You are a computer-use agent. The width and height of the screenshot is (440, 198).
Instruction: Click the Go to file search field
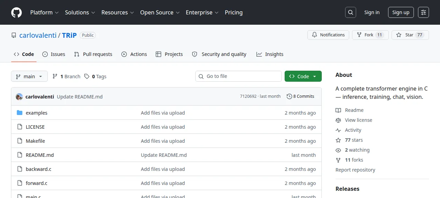[x=239, y=76]
